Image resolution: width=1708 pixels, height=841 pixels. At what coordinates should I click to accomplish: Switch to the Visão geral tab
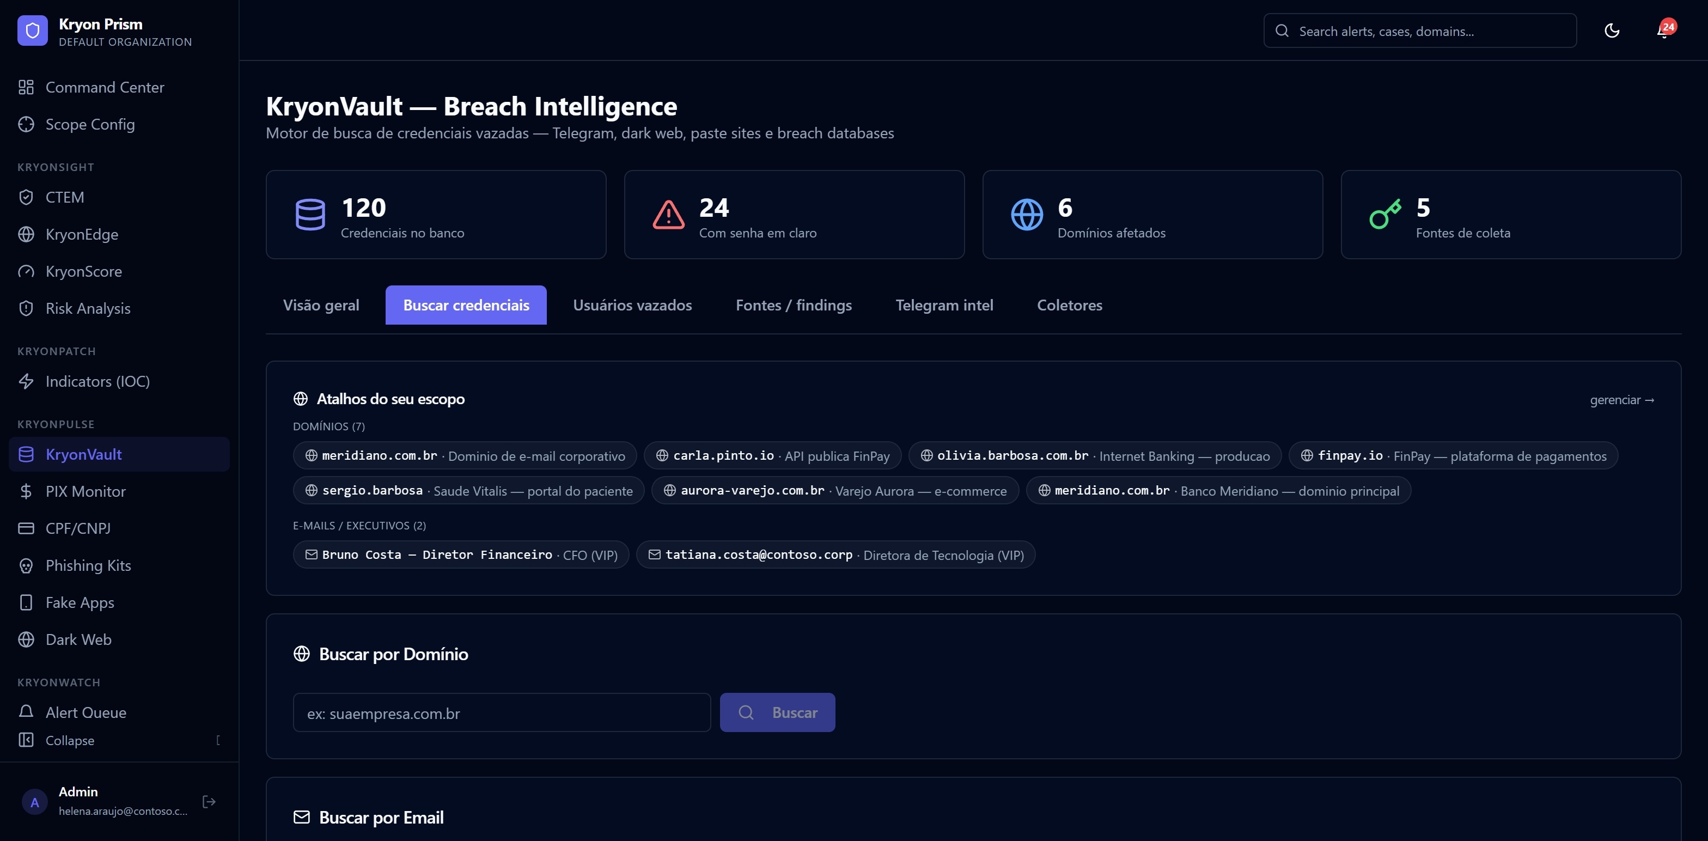click(x=321, y=306)
